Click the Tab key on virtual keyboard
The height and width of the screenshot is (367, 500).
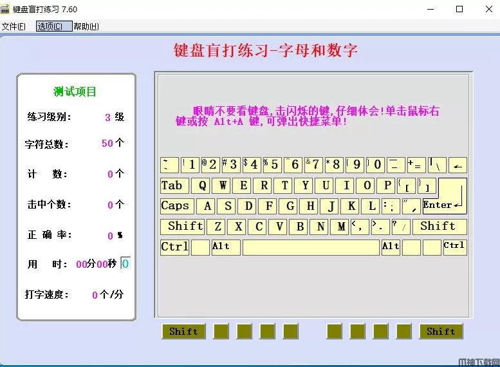tap(175, 185)
